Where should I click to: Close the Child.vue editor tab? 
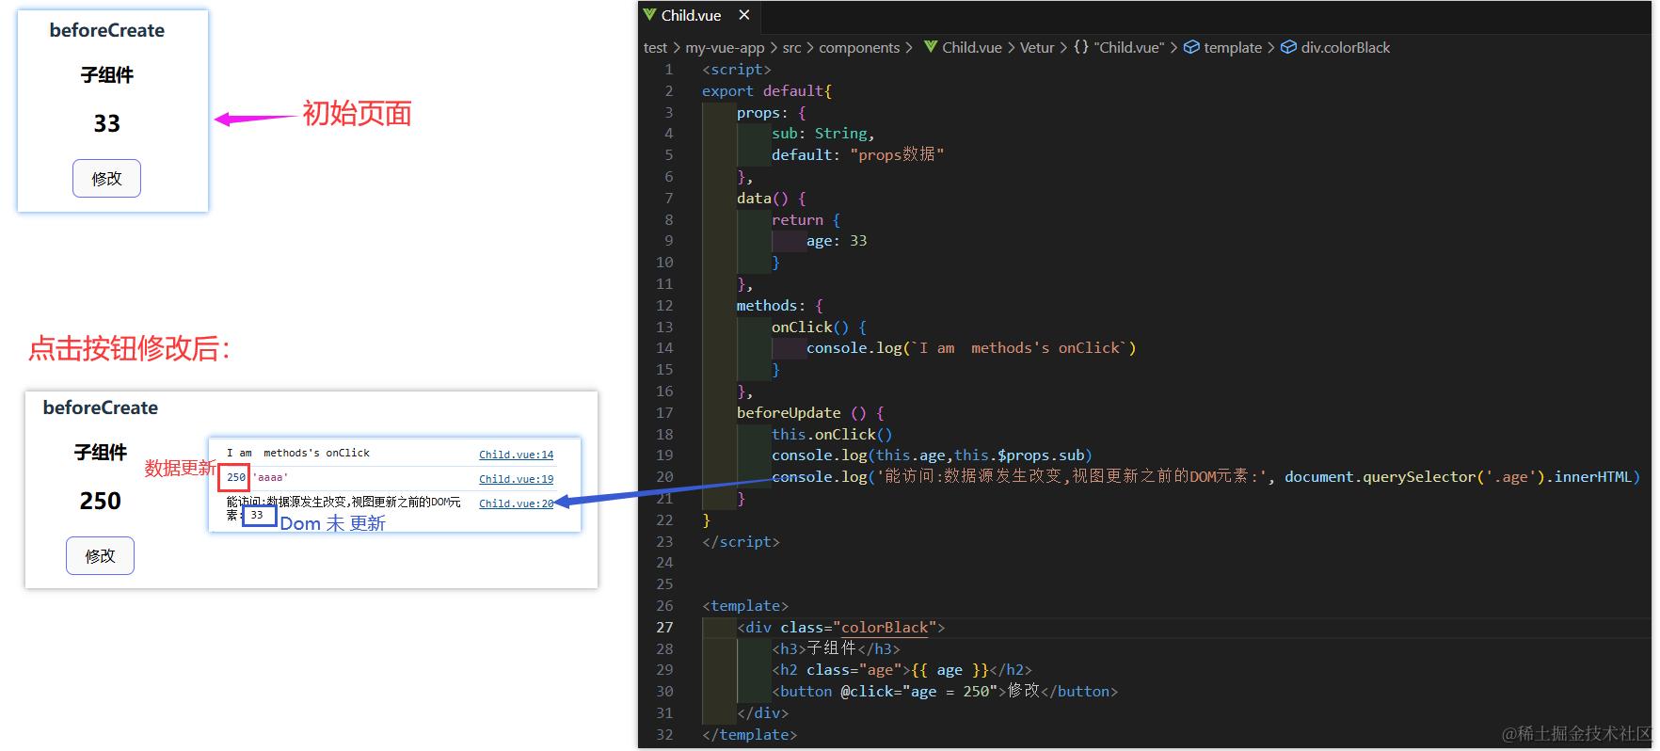[744, 15]
